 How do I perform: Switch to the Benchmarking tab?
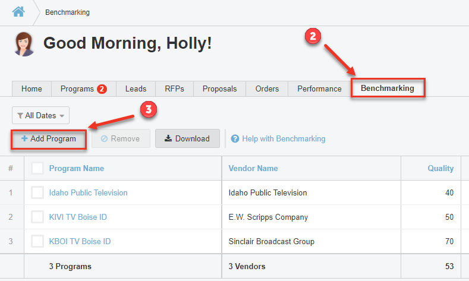point(387,89)
